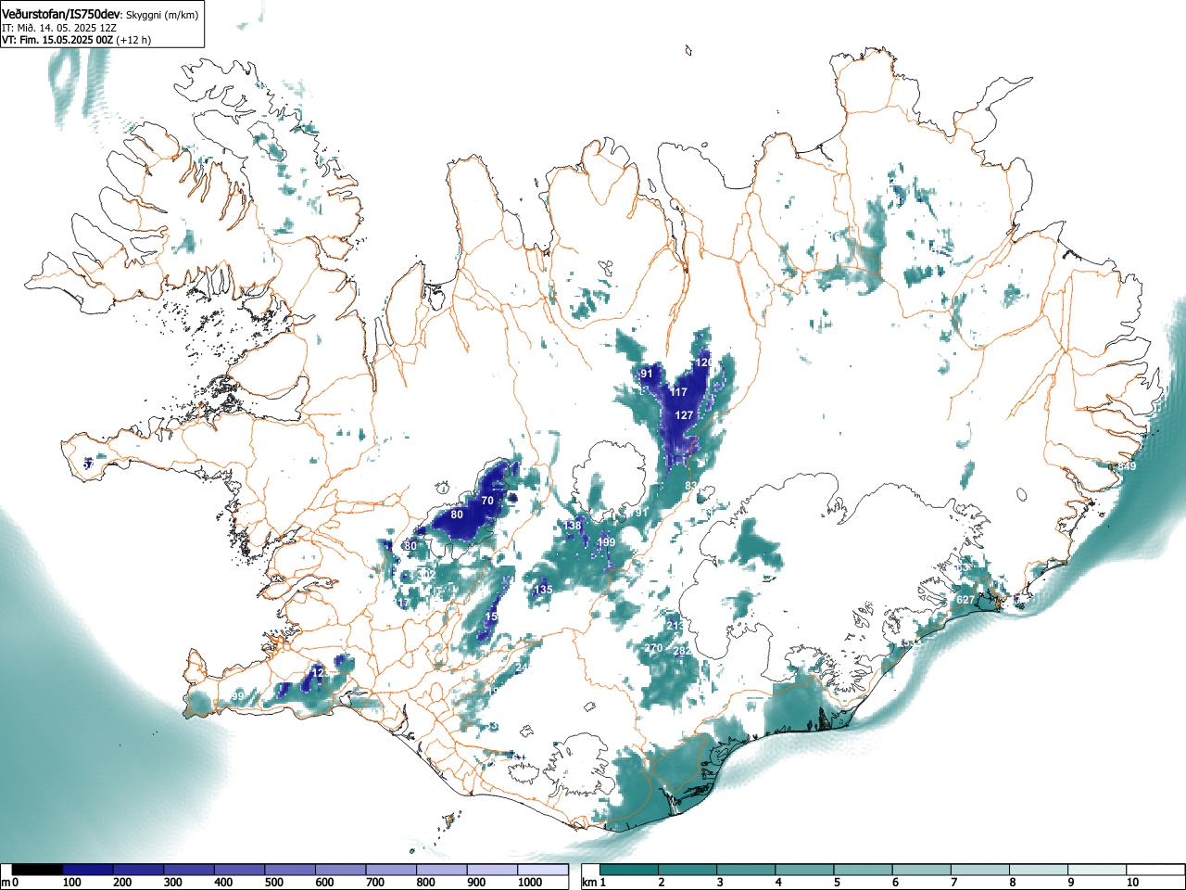
Task: Click the visibility value '70' on the map
Action: coord(487,501)
